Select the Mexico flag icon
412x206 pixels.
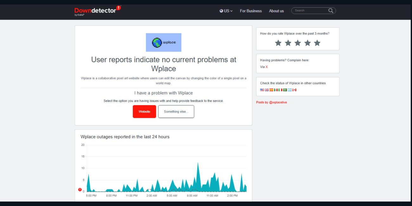(x=276, y=90)
